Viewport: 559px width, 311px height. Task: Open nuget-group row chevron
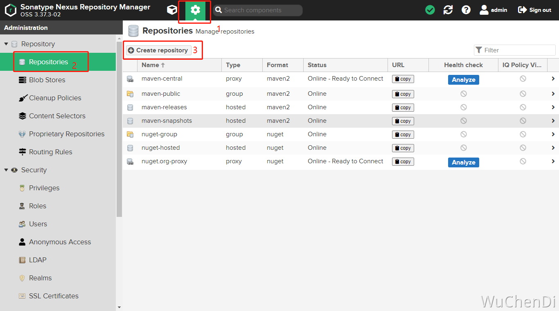(x=553, y=134)
